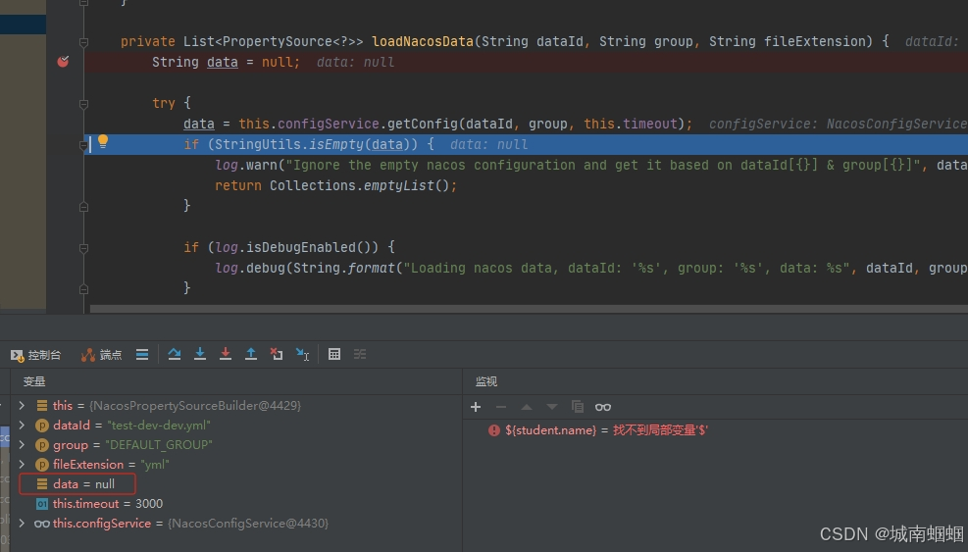Click the inline hint 'data: null' on breakpoint line
This screenshot has height=552, width=968.
[356, 63]
